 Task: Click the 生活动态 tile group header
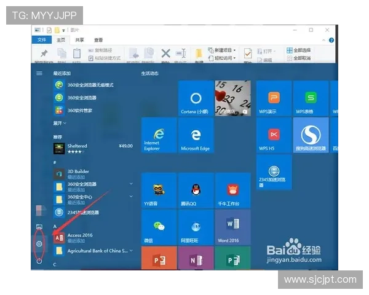150,73
